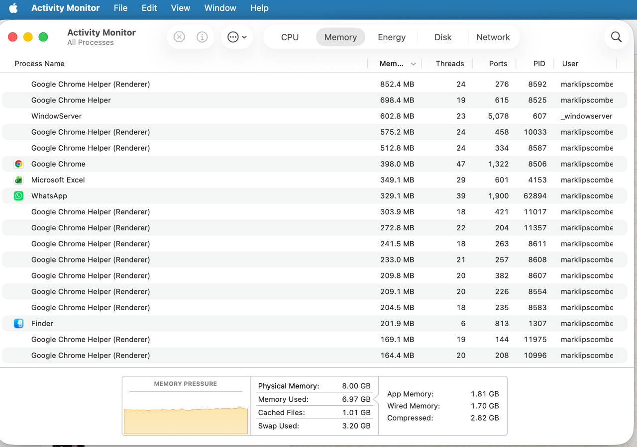Screen dimensions: 637x447
Task: Select the WindowServer process row
Action: pos(315,116)
